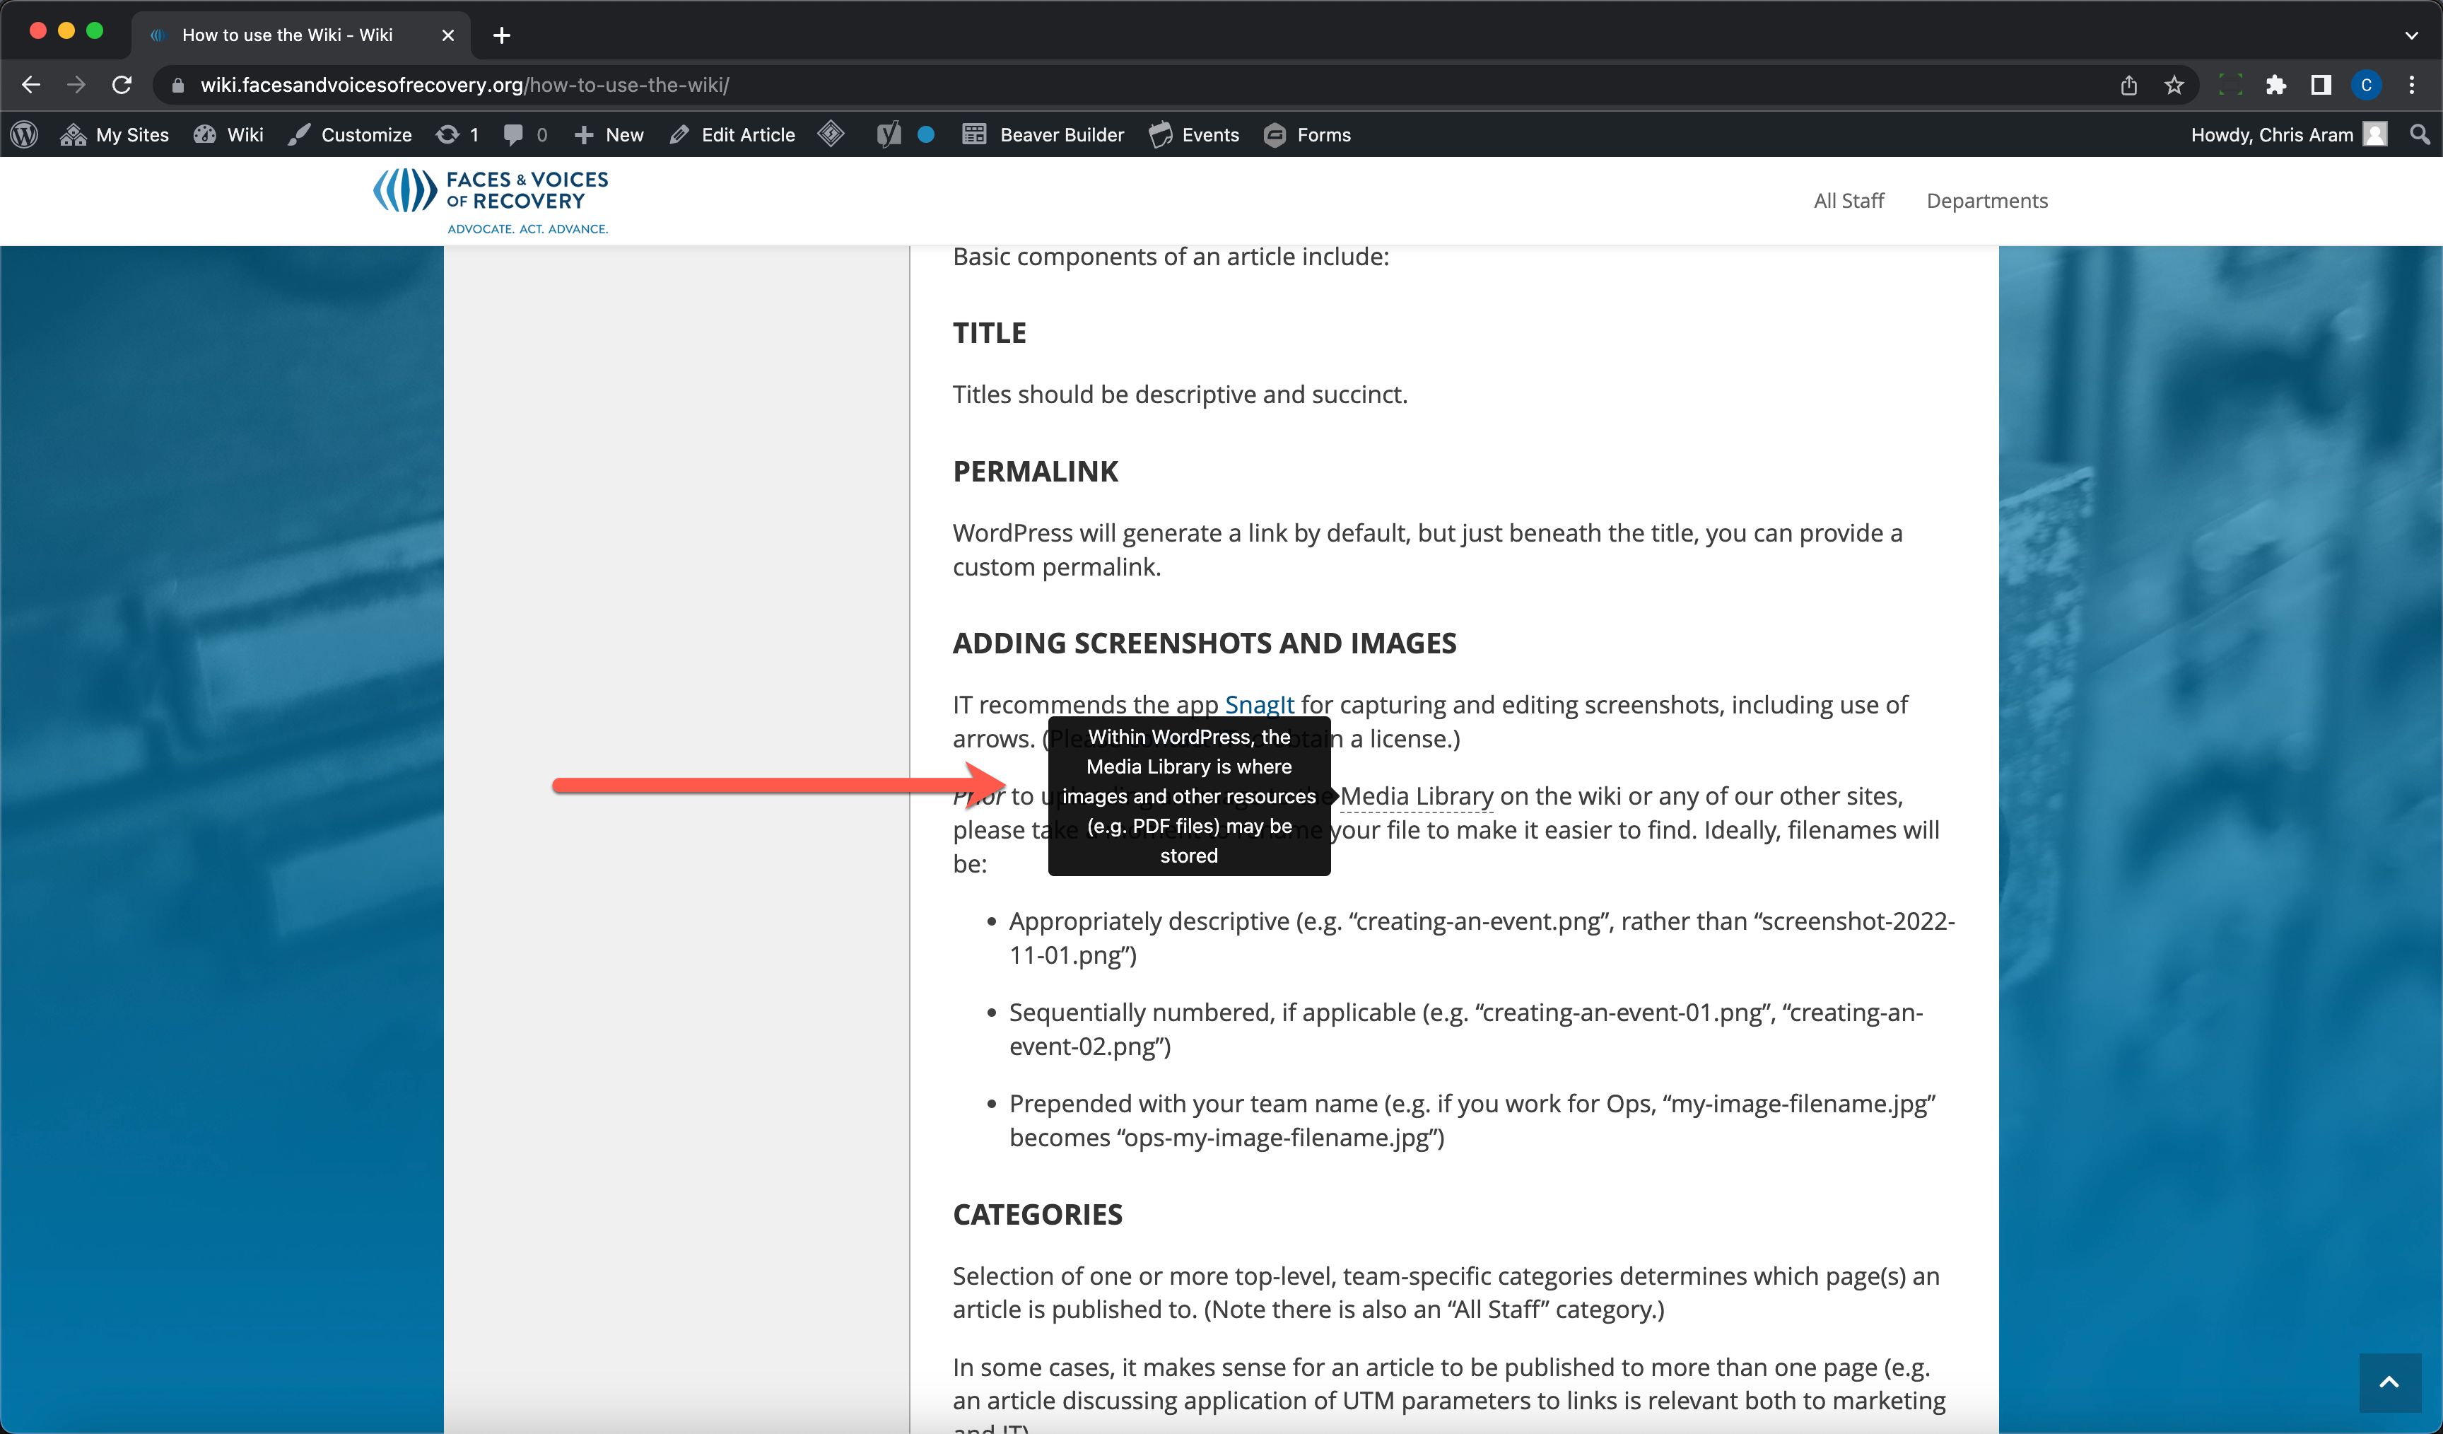Click the admin bar search magnifier
The height and width of the screenshot is (1434, 2443).
click(2420, 135)
